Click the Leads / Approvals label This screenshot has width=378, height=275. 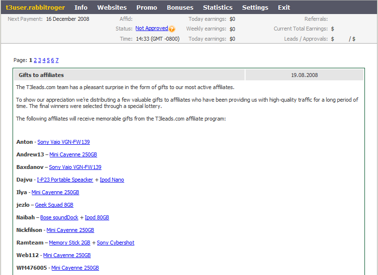[x=306, y=39]
